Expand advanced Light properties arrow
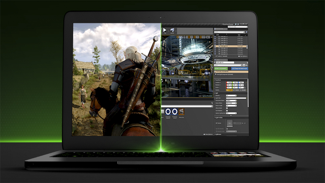The height and width of the screenshot is (183, 325). pos(231,115)
